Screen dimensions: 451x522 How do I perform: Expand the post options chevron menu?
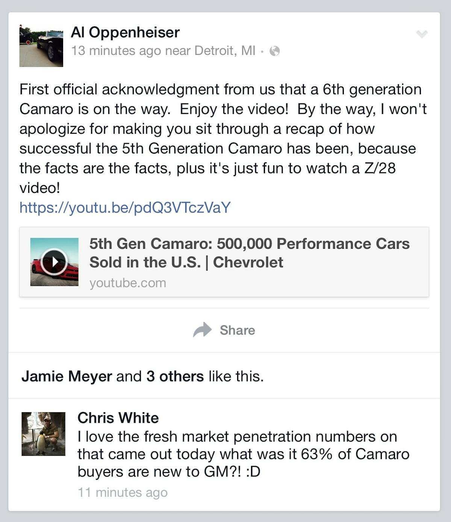tap(422, 34)
